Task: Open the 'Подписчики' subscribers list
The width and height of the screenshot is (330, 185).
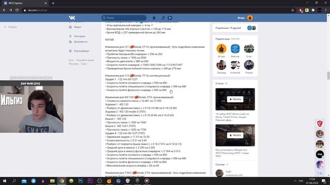Action: 227,39
